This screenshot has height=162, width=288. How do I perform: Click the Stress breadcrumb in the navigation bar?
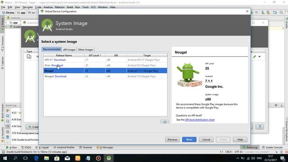click(x=8, y=13)
